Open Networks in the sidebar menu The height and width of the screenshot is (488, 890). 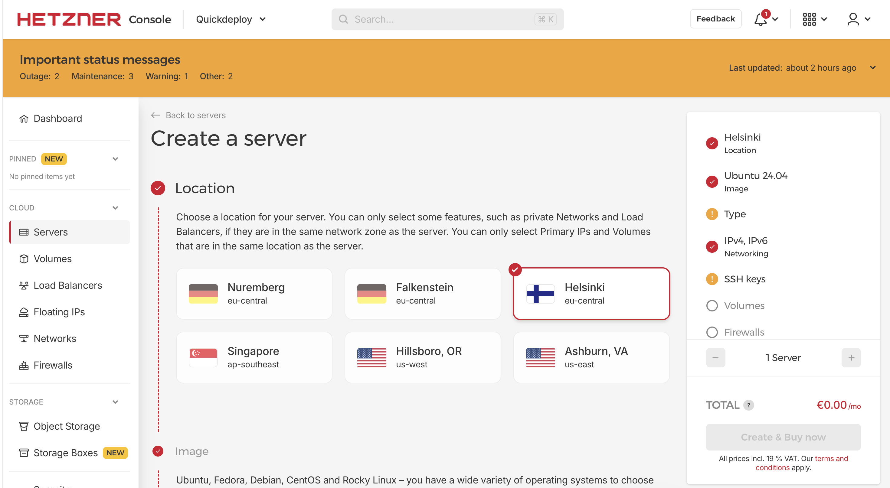pyautogui.click(x=54, y=338)
